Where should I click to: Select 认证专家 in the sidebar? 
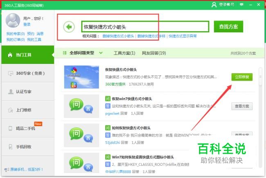[x=28, y=92]
